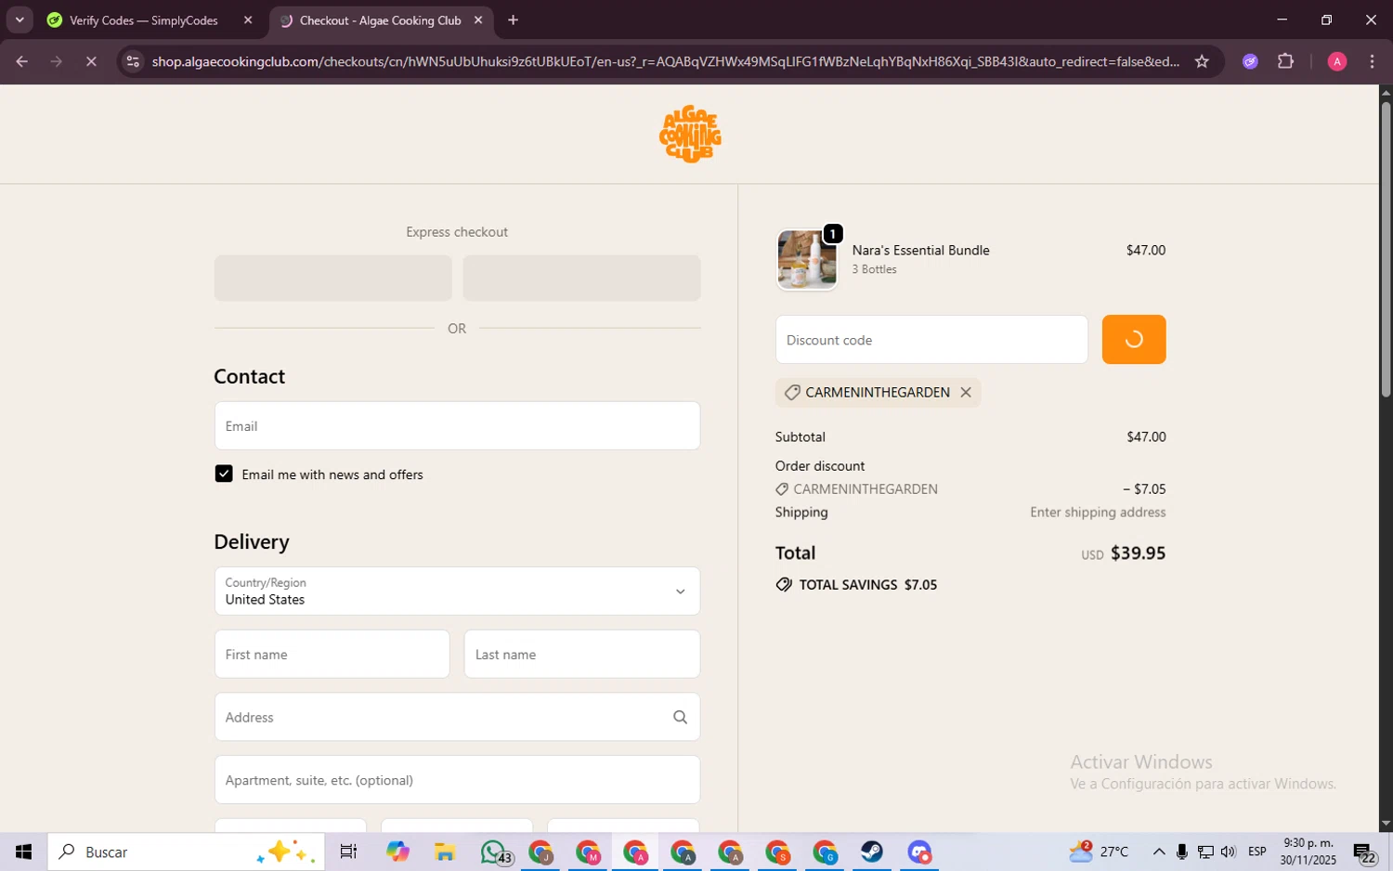Open the clock showing 9:30 p. m.
The height and width of the screenshot is (871, 1393).
pos(1308,851)
